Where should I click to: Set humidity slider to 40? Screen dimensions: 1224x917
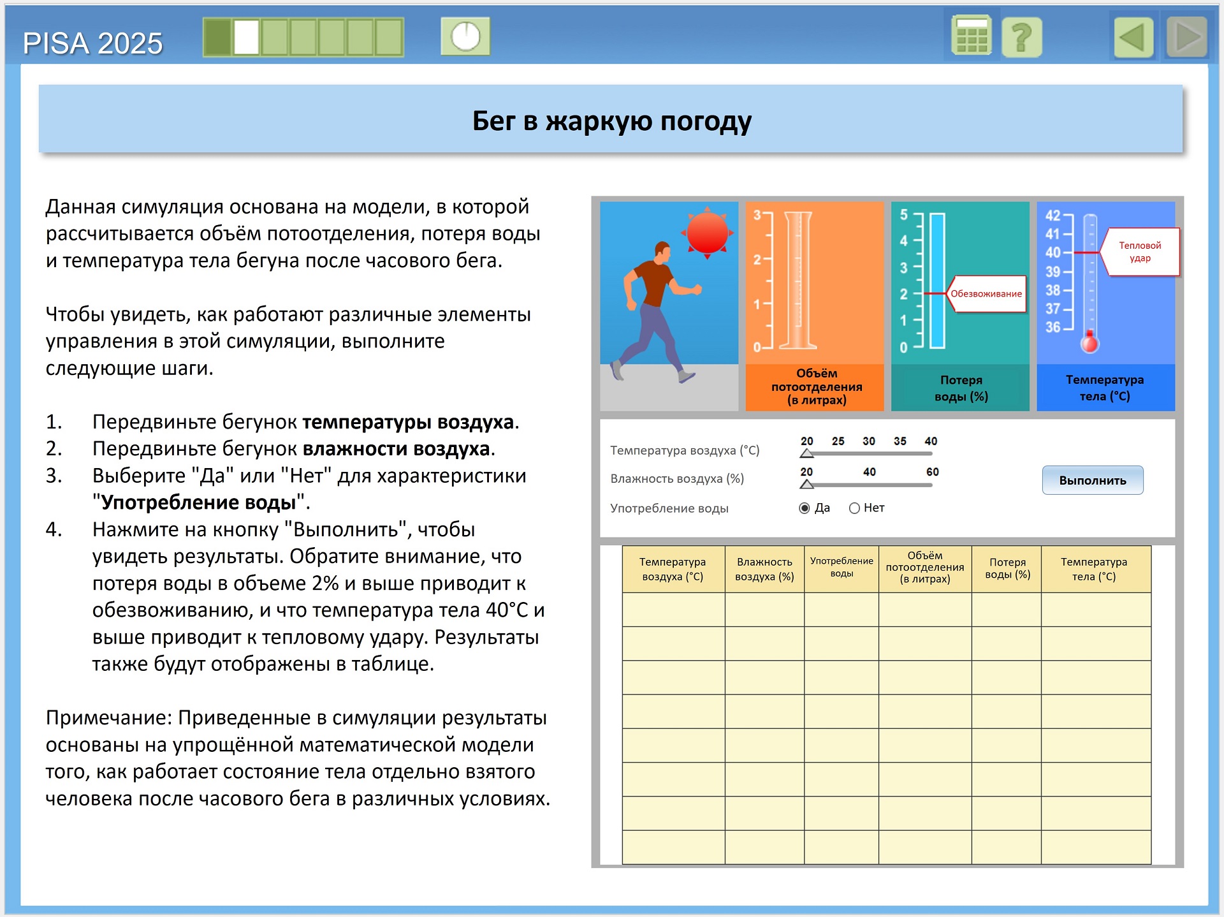[x=869, y=485]
